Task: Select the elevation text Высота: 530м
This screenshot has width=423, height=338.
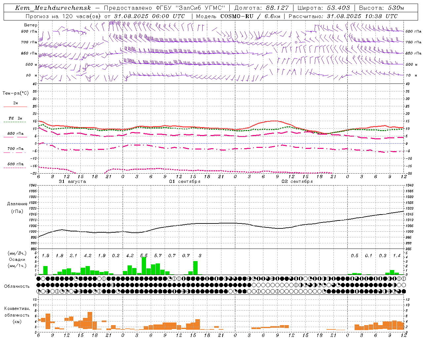Action: click(x=381, y=8)
